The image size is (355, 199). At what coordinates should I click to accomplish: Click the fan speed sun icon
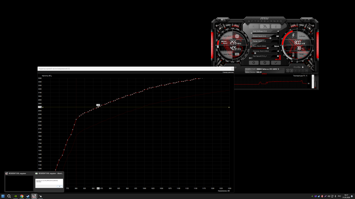(250, 58)
